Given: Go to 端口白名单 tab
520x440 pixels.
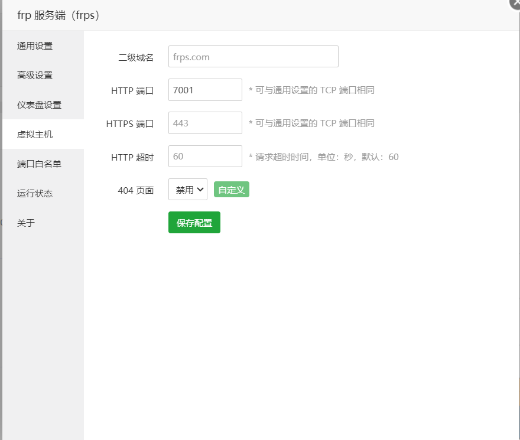Looking at the screenshot, I should coord(43,164).
